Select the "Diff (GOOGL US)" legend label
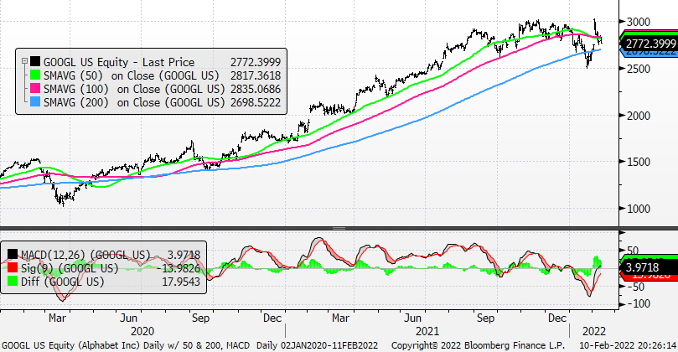 (x=63, y=282)
